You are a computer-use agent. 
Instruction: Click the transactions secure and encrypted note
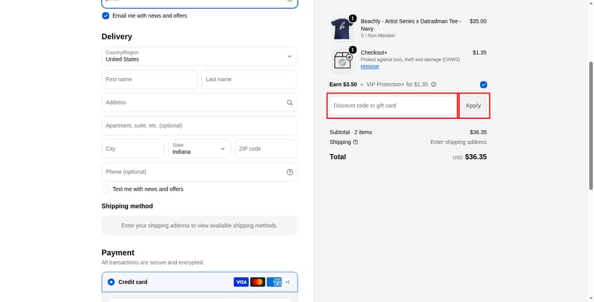(x=153, y=262)
